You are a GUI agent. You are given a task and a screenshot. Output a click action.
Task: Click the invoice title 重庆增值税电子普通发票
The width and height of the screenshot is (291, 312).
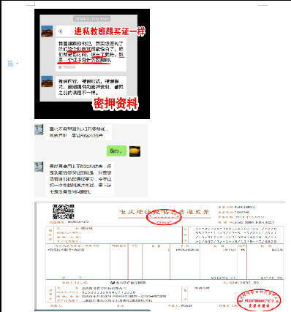(x=165, y=212)
